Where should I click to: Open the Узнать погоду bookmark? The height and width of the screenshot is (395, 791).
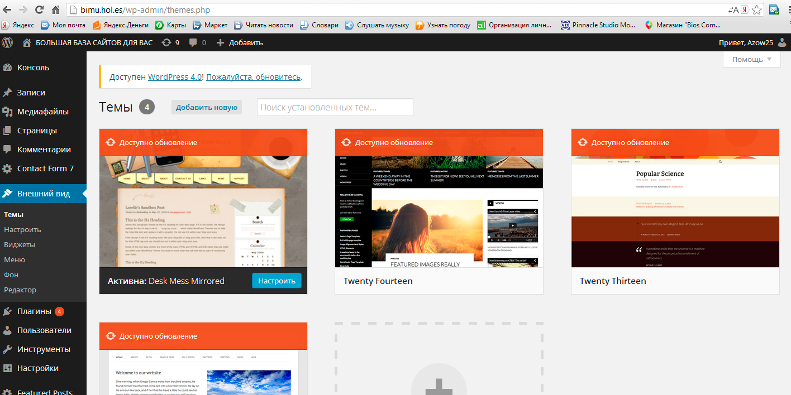coord(443,25)
